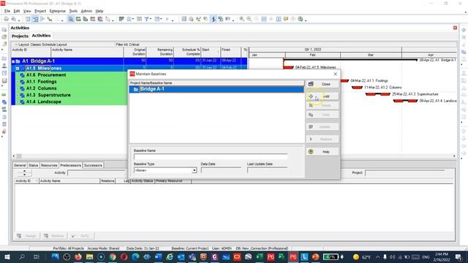Screen dimensions: 468x263
Task: Click the active P6 taskbar icon
Action: (293, 256)
